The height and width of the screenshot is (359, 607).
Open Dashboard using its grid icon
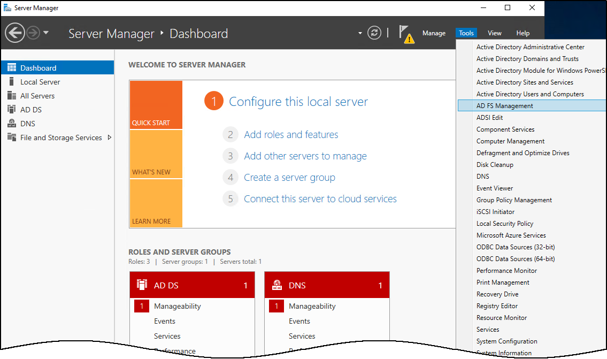11,67
